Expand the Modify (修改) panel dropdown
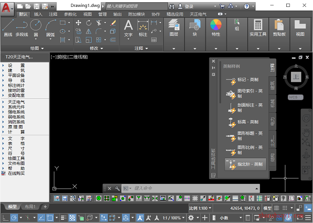 point(96,48)
